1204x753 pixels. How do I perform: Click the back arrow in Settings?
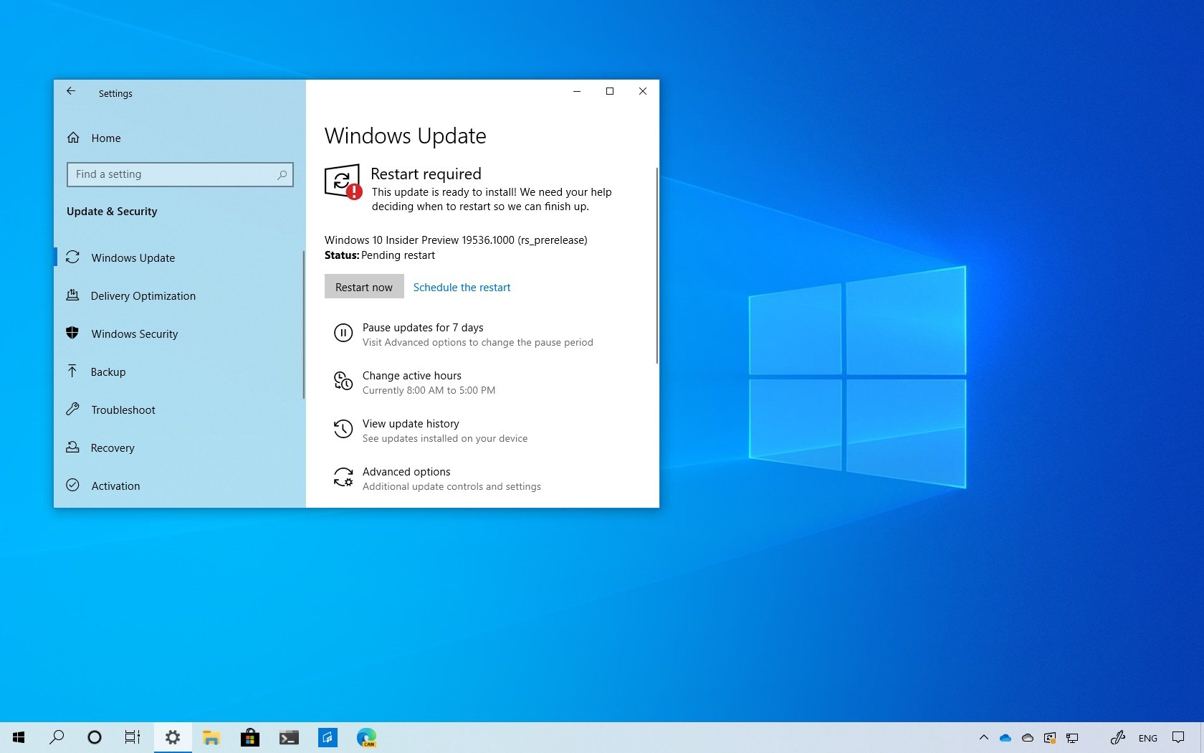(71, 91)
